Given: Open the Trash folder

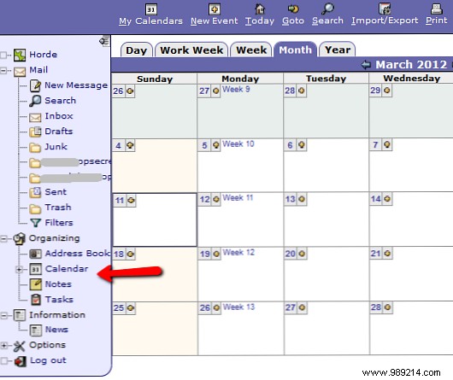Looking at the screenshot, I should (58, 208).
